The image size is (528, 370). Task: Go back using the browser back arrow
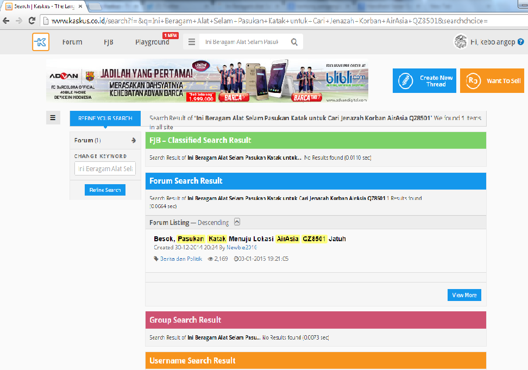6,21
